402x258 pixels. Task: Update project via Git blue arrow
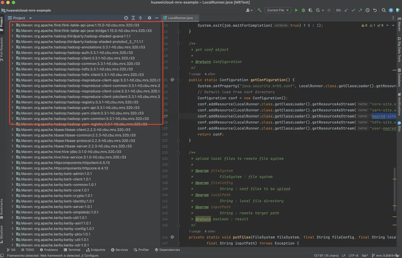click(x=346, y=10)
